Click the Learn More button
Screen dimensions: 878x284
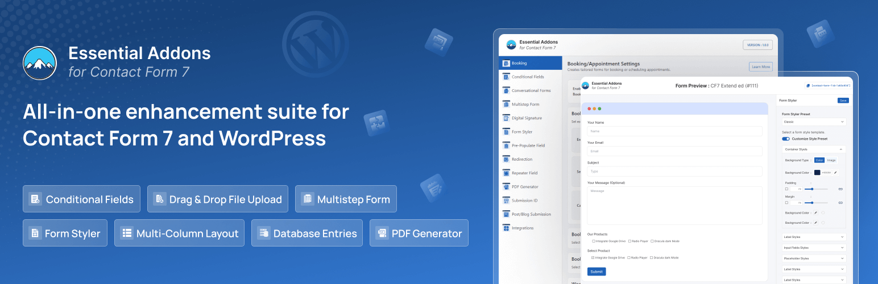[x=761, y=66]
